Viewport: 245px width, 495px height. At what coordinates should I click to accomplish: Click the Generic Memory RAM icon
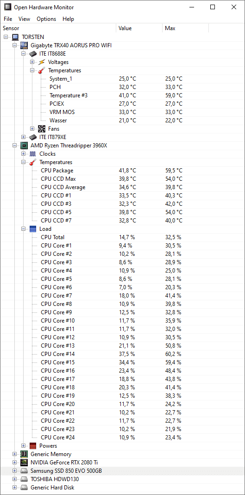(x=24, y=454)
